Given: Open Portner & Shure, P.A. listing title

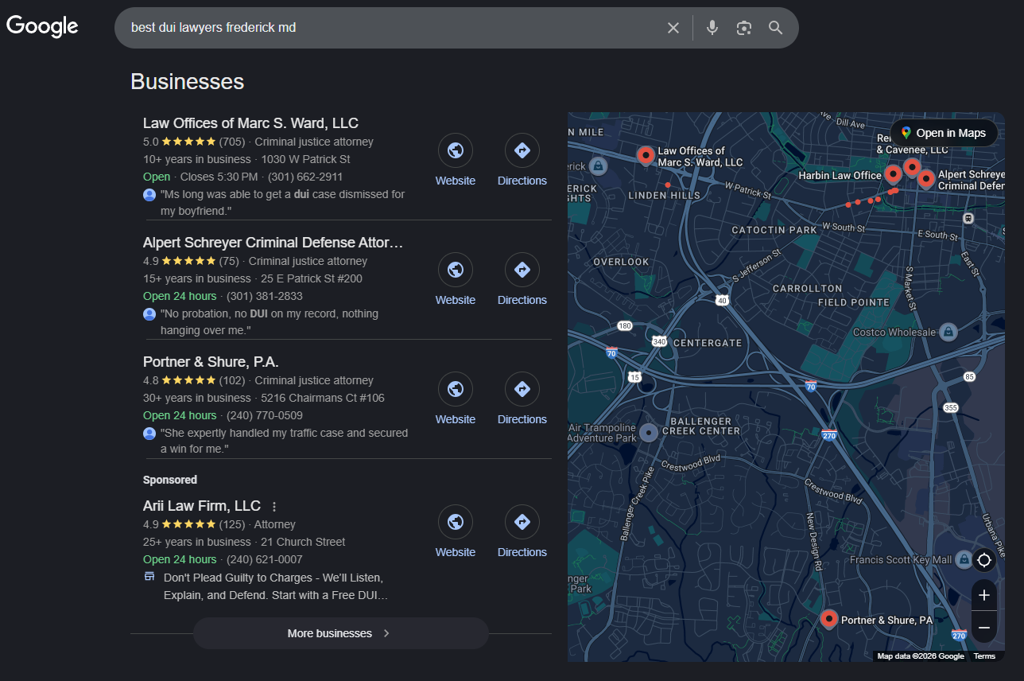Looking at the screenshot, I should 211,362.
